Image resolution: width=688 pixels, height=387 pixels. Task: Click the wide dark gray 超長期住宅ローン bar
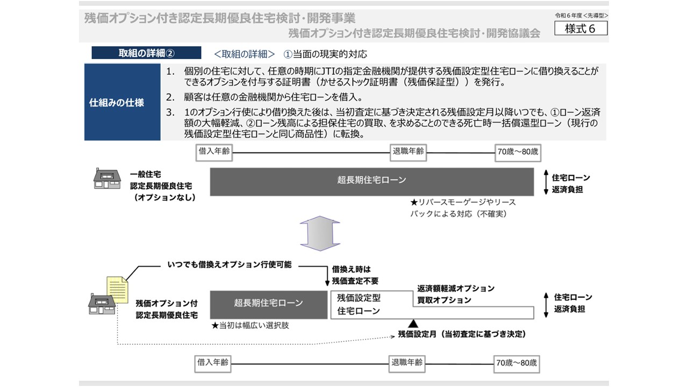click(371, 181)
